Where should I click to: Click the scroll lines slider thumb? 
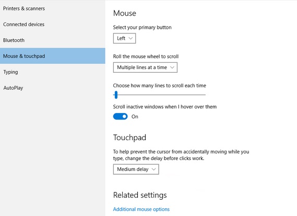[x=116, y=95]
